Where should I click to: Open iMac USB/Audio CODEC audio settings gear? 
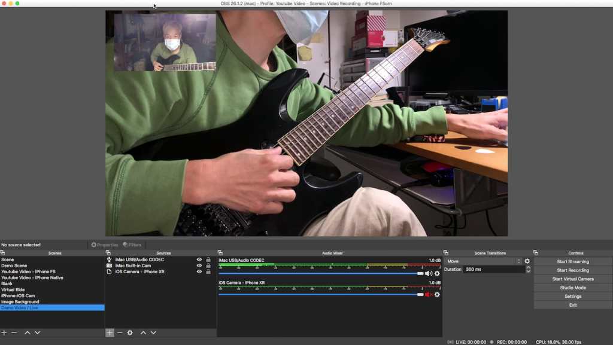pos(437,273)
